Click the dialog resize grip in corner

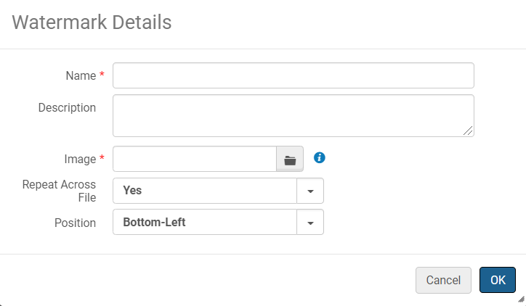[520, 299]
